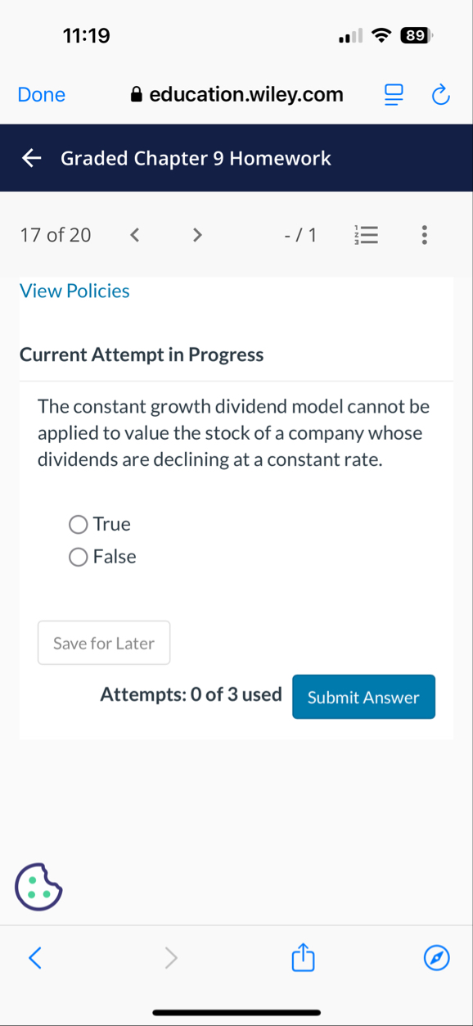Image resolution: width=473 pixels, height=1026 pixels.
Task: Open the question list icon
Action: point(366,235)
